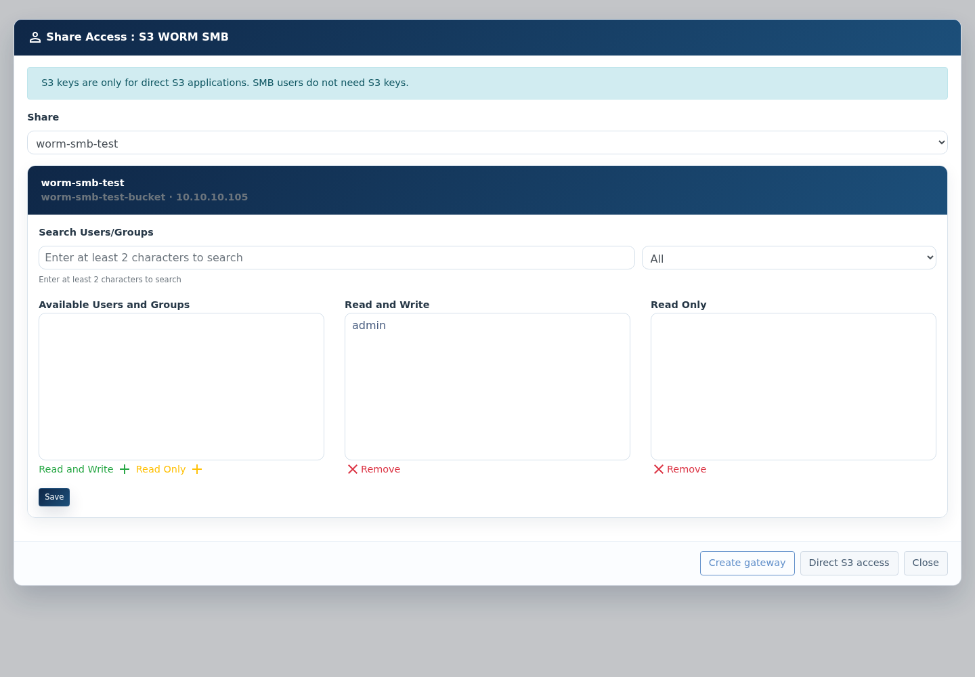Close the Share Access dialog

[926, 563]
